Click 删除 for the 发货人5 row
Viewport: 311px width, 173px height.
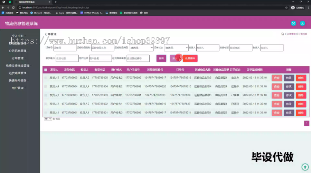click(301, 78)
